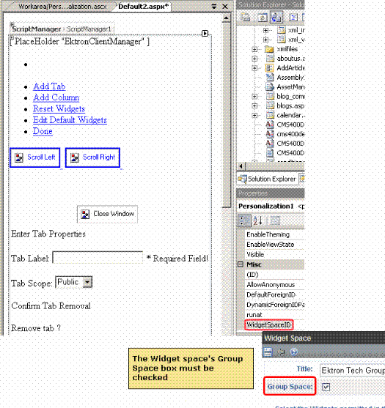Select Categorized view icon in Properties panel

[x=244, y=220]
